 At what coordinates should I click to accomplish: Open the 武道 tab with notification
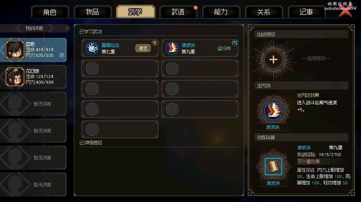pyautogui.click(x=178, y=12)
